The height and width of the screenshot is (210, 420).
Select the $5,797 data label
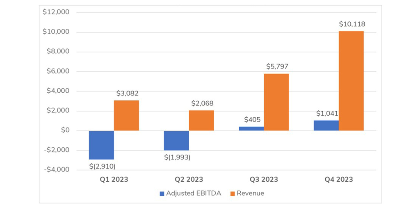coord(277,67)
